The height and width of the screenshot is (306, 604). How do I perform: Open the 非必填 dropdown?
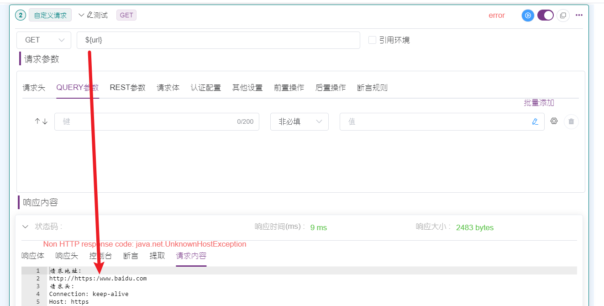299,122
